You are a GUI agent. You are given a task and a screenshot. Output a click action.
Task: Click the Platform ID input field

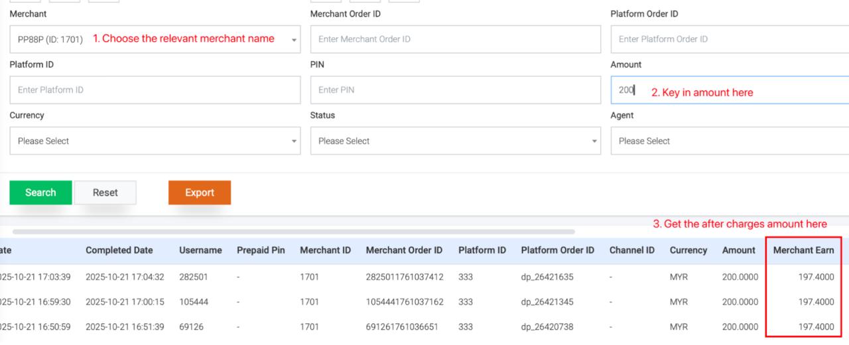[155, 90]
